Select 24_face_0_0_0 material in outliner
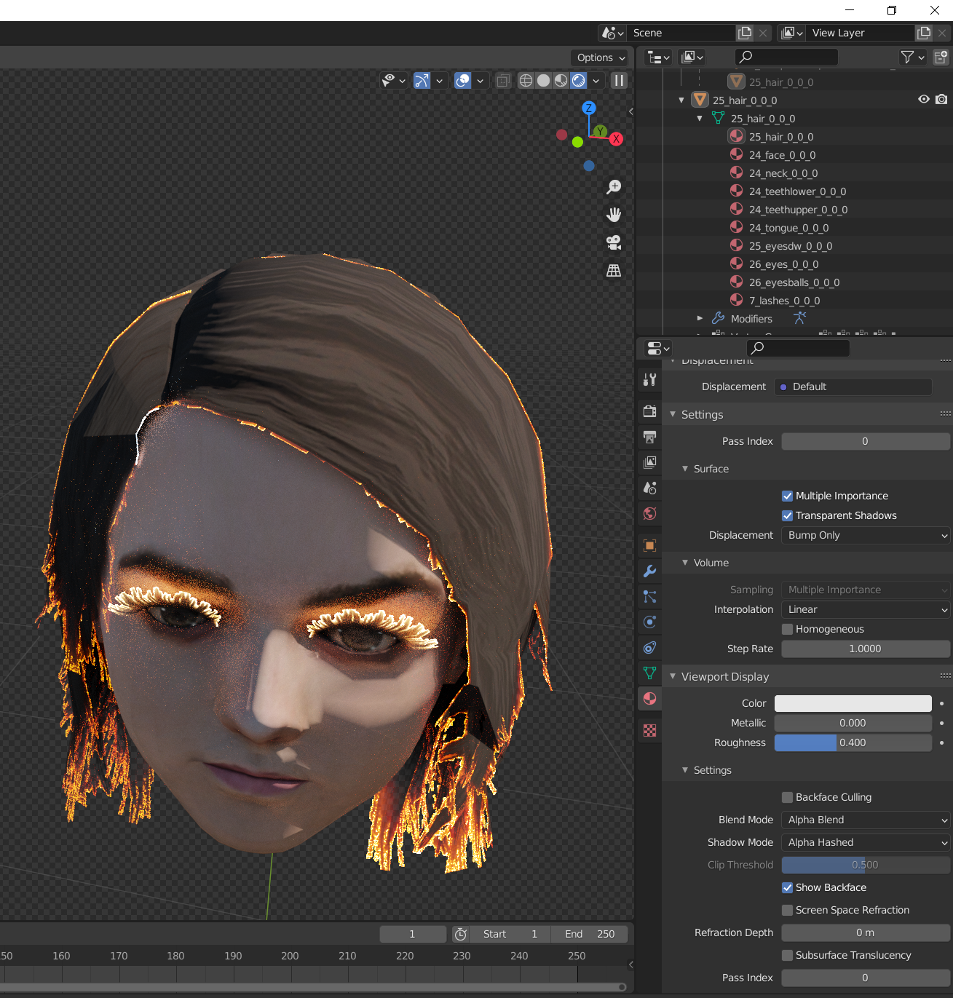This screenshot has width=953, height=998. coord(782,155)
